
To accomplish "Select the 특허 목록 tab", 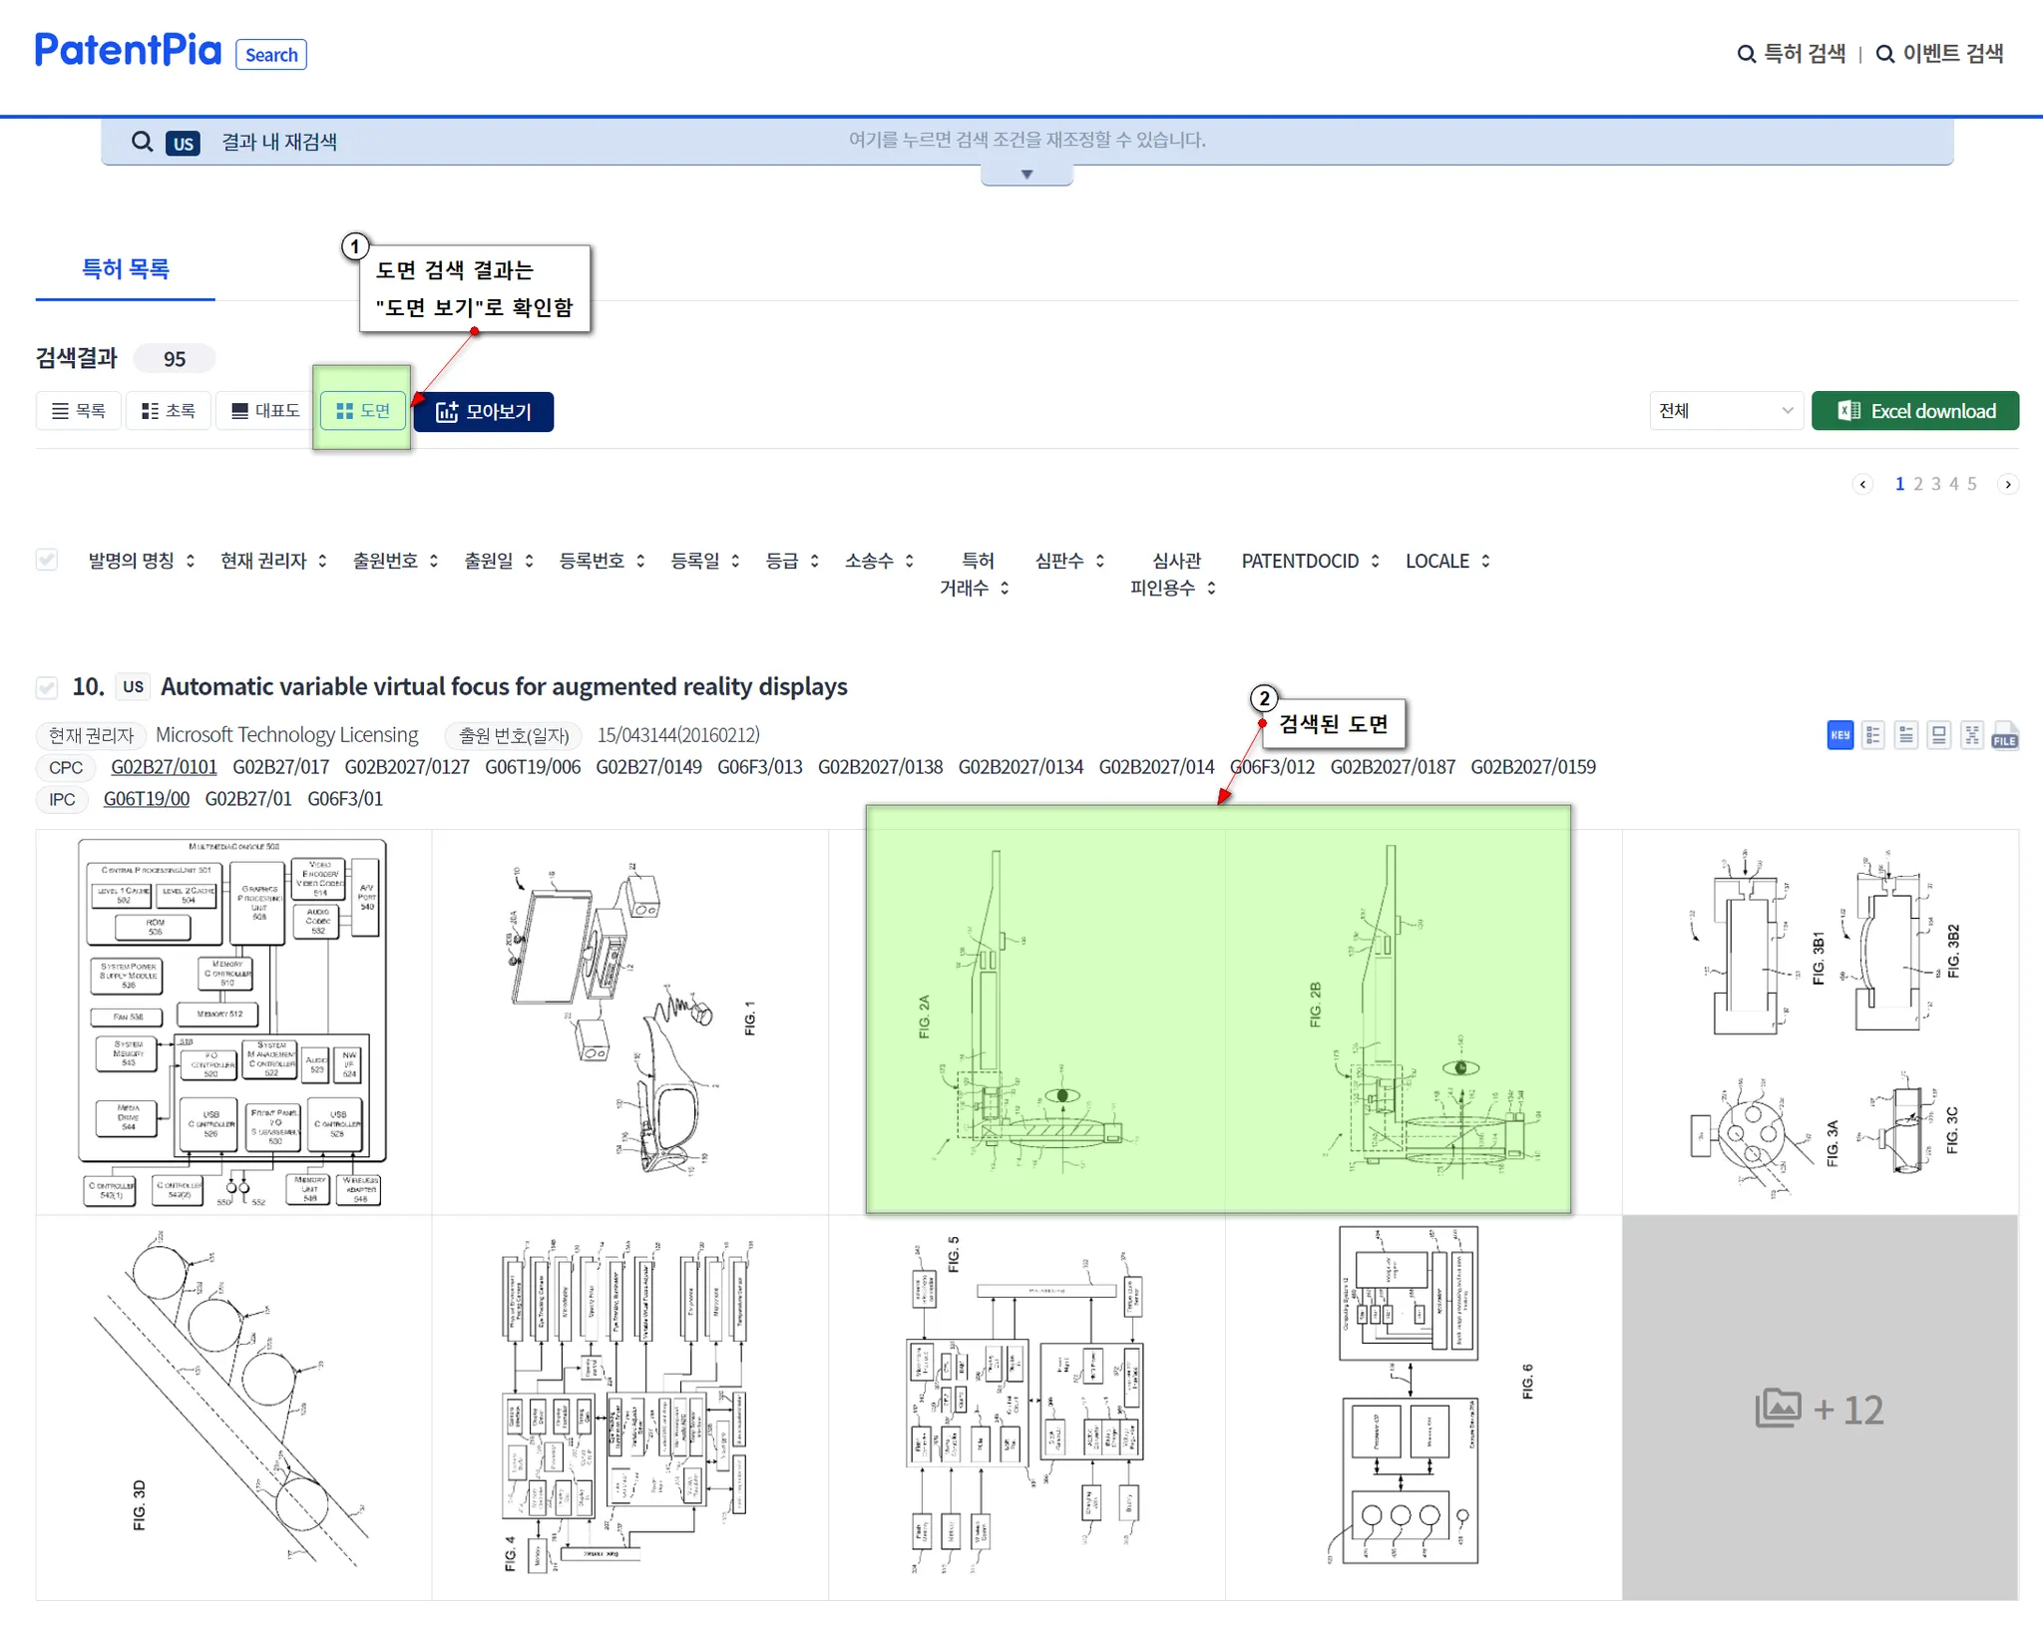I will pyautogui.click(x=125, y=268).
